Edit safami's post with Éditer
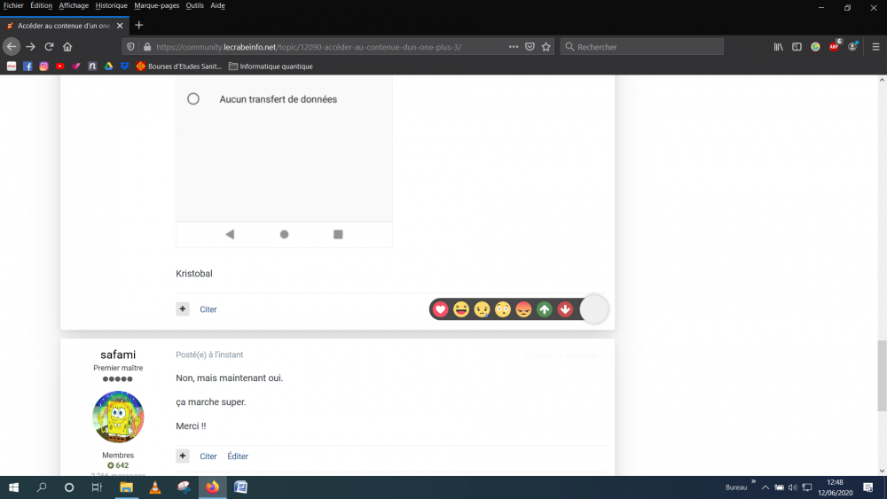This screenshot has height=499, width=887. click(238, 456)
